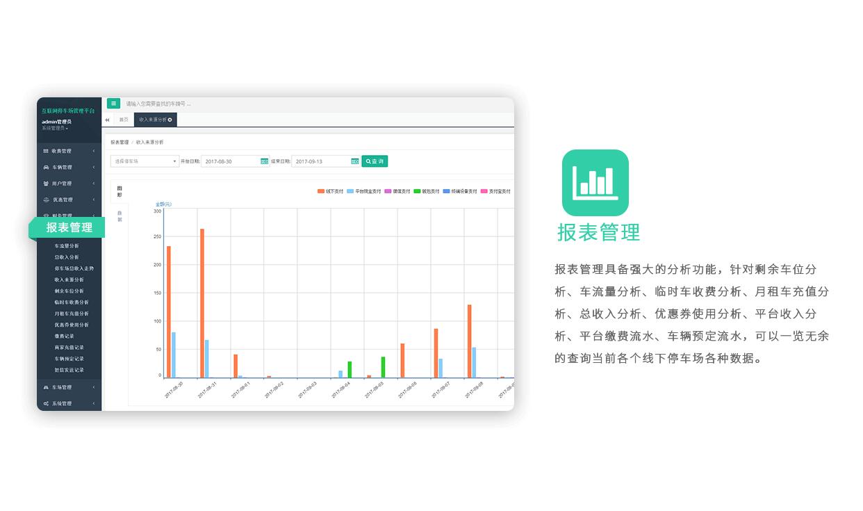Click the 系统管理 gears icon in sidebar
863x511 pixels.
pos(46,404)
